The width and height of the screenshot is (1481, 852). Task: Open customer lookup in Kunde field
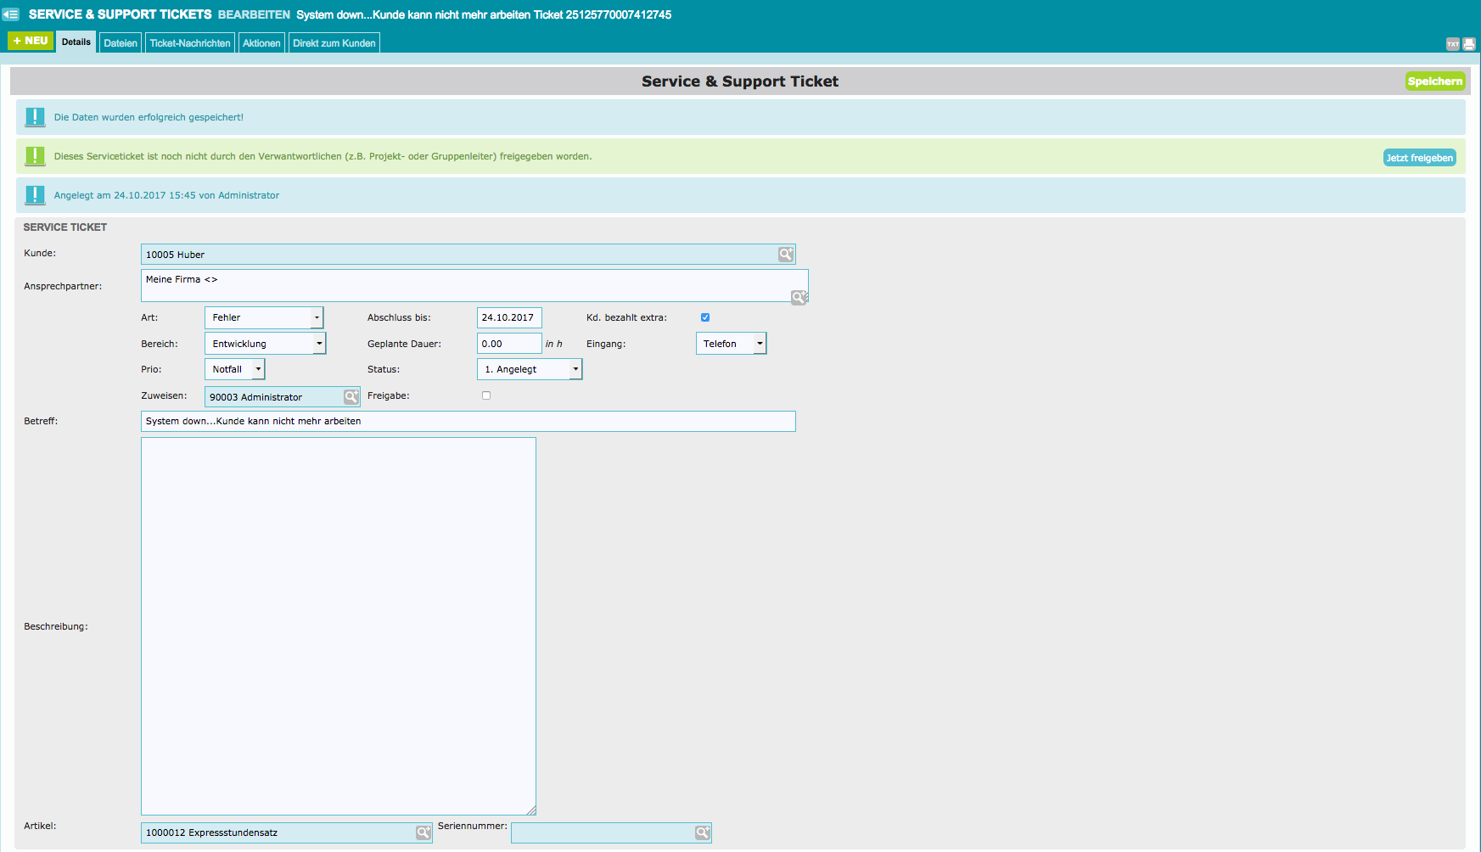786,255
